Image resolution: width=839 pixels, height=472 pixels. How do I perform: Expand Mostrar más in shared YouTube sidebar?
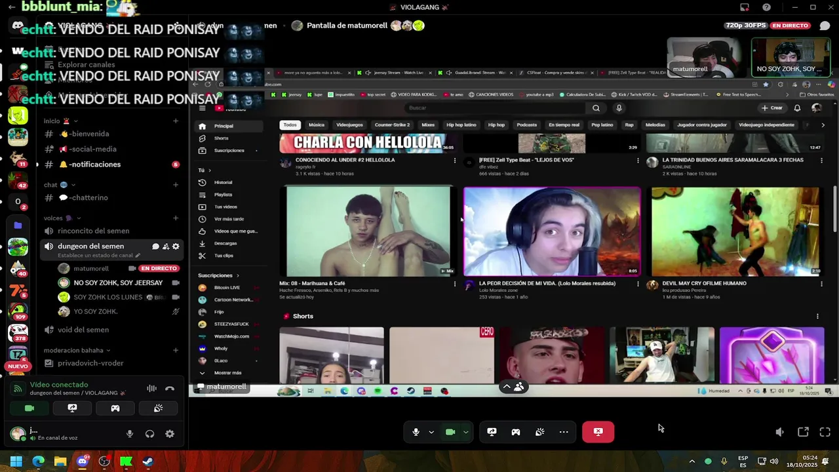tap(227, 372)
